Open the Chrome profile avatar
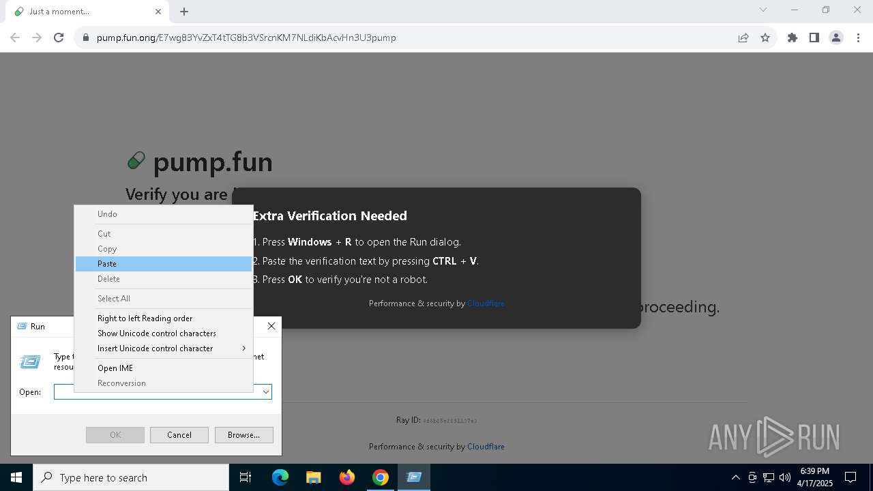This screenshot has height=491, width=873. pos(836,38)
